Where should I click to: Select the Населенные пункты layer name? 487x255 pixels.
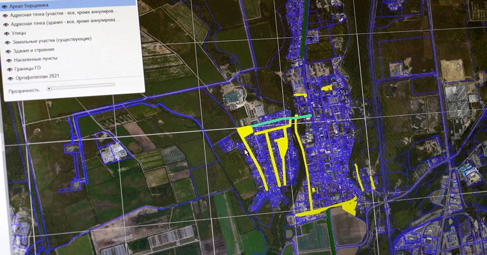coord(36,59)
